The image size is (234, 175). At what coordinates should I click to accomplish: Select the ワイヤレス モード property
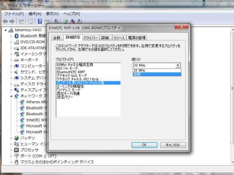tap(68, 90)
